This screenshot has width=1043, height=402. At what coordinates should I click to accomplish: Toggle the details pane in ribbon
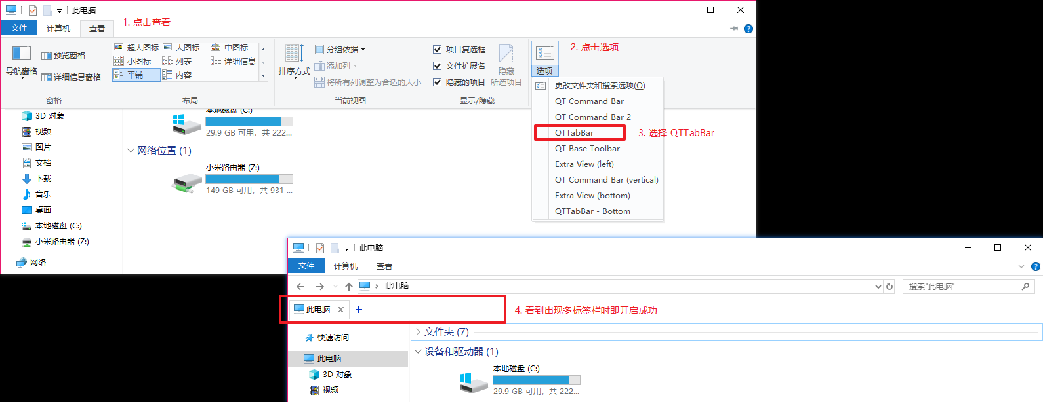pos(71,77)
